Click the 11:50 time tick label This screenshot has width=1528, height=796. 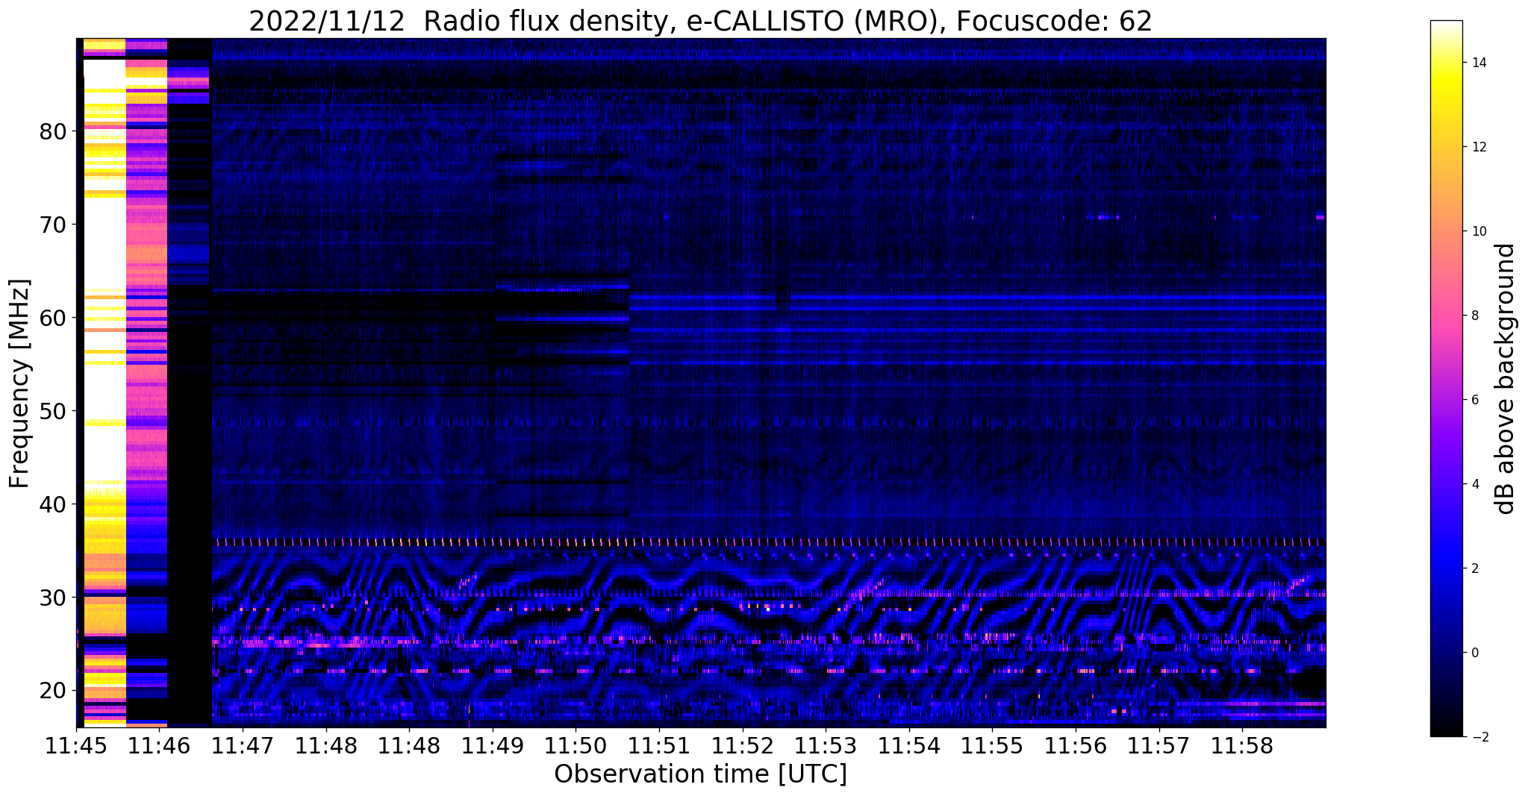(576, 746)
